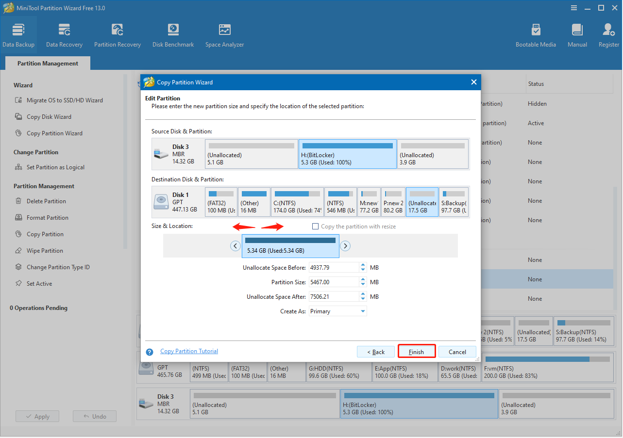The height and width of the screenshot is (438, 623).
Task: Launch Disk Benchmark
Action: (x=173, y=34)
